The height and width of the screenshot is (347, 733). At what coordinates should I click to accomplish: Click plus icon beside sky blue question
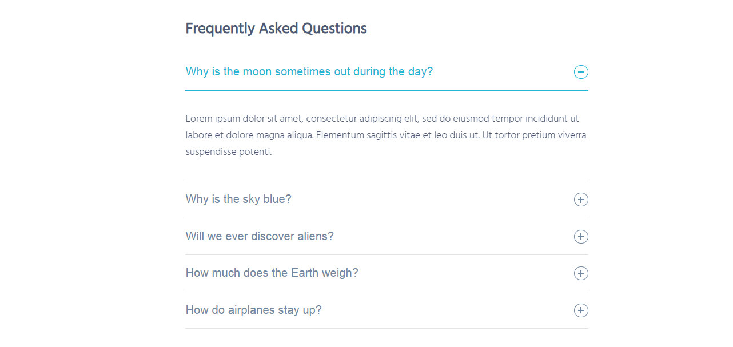click(581, 200)
